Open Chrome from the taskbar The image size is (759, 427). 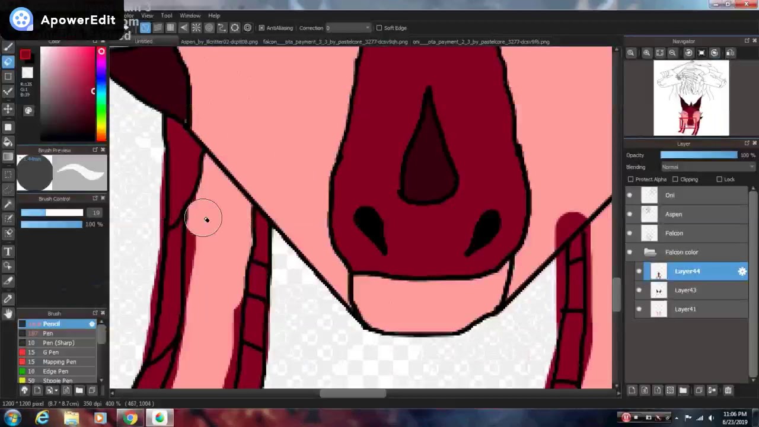click(130, 418)
